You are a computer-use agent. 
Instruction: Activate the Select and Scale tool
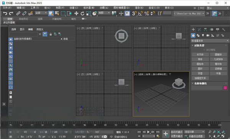(x=89, y=13)
